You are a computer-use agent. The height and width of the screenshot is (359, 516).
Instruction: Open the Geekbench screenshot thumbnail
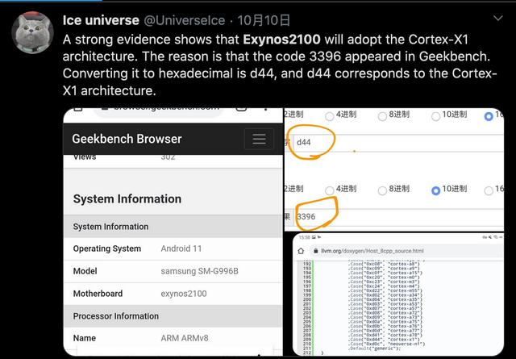tap(173, 232)
